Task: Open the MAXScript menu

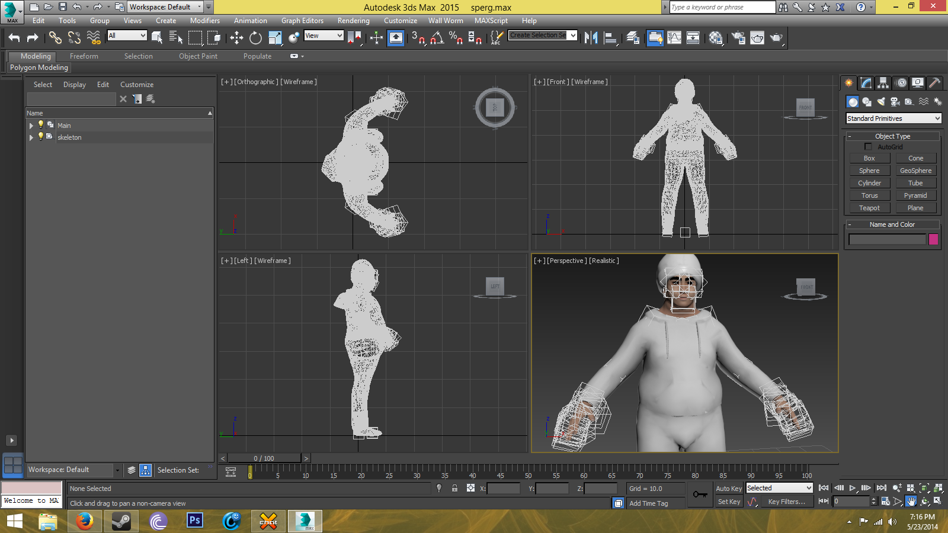Action: pyautogui.click(x=491, y=21)
